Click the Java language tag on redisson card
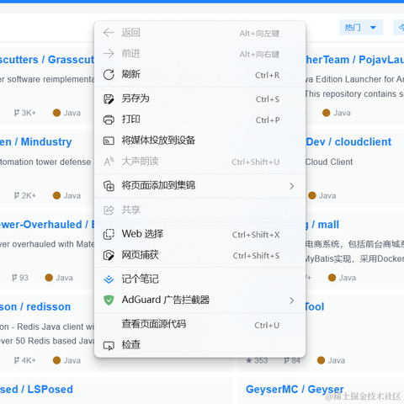 pyautogui.click(x=66, y=360)
